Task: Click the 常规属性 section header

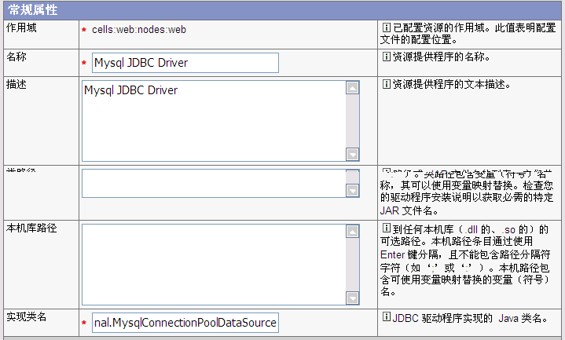Action: click(x=32, y=10)
